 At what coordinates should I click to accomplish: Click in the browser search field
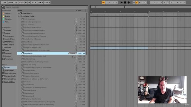pos(46,7)
